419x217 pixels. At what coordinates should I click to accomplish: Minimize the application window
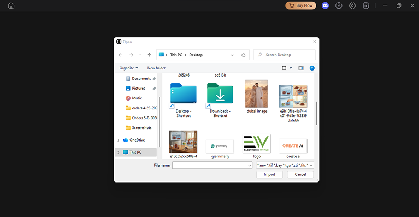[x=385, y=5]
